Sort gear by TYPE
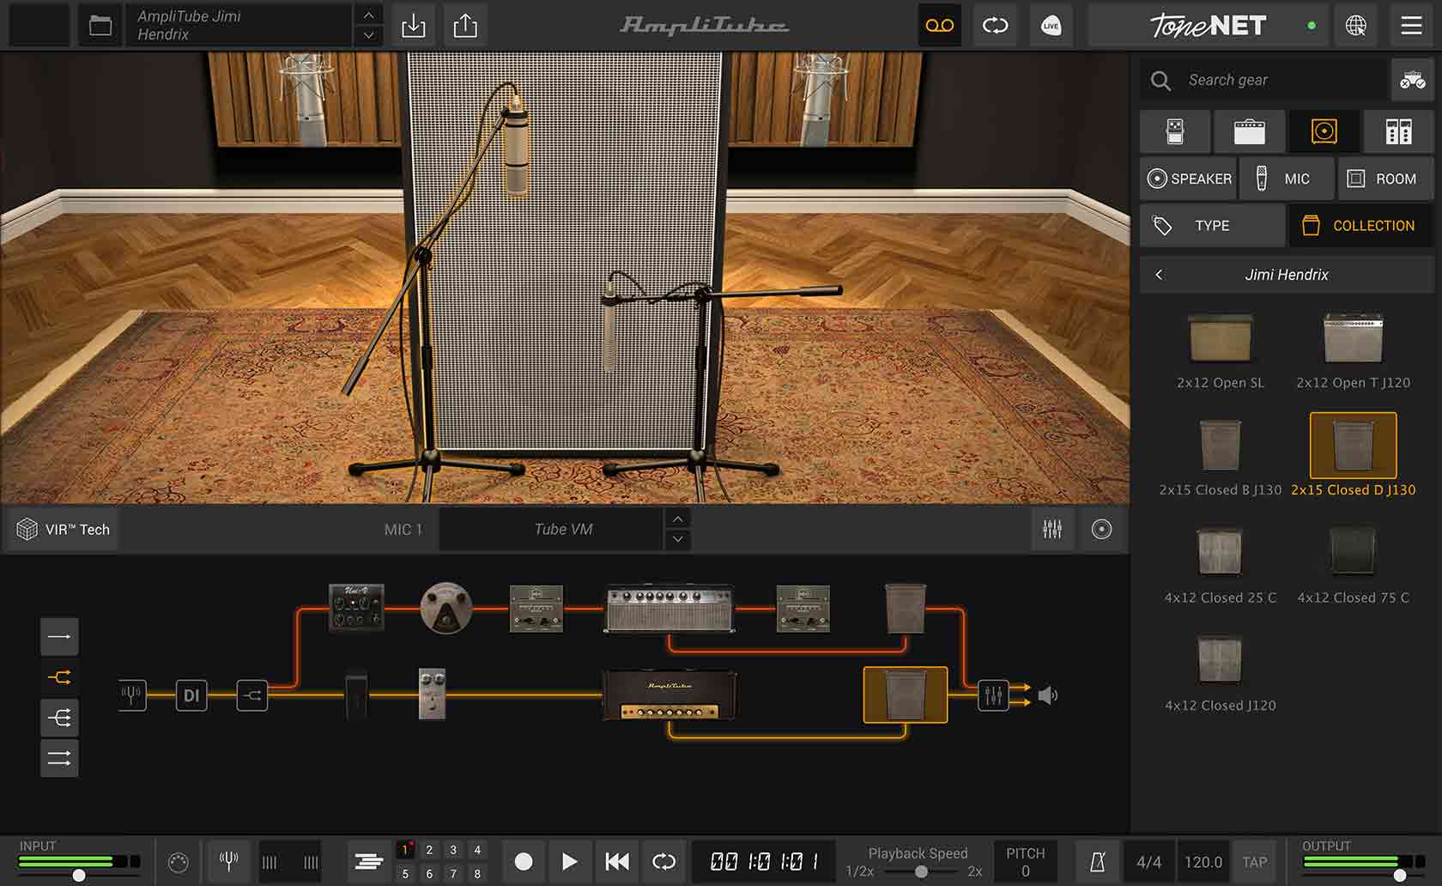The image size is (1442, 886). click(x=1213, y=226)
